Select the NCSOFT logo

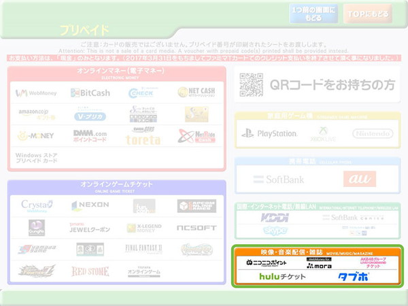(x=197, y=228)
